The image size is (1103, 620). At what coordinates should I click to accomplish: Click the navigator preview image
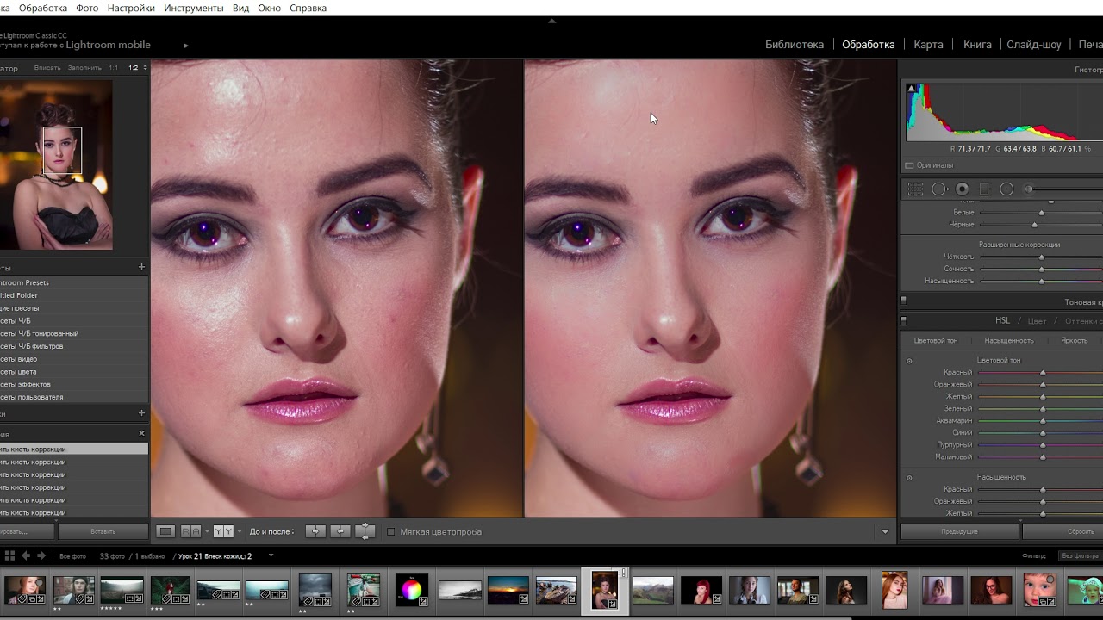56,164
